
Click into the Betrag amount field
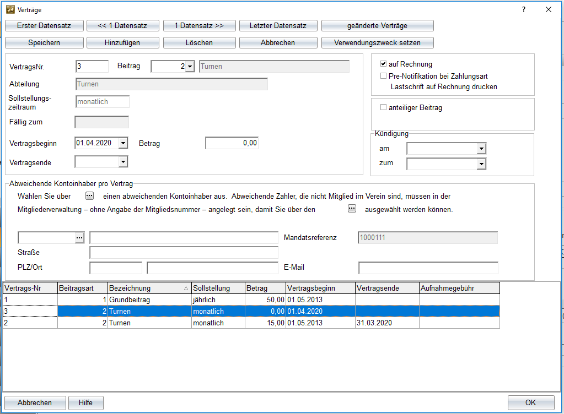(232, 143)
